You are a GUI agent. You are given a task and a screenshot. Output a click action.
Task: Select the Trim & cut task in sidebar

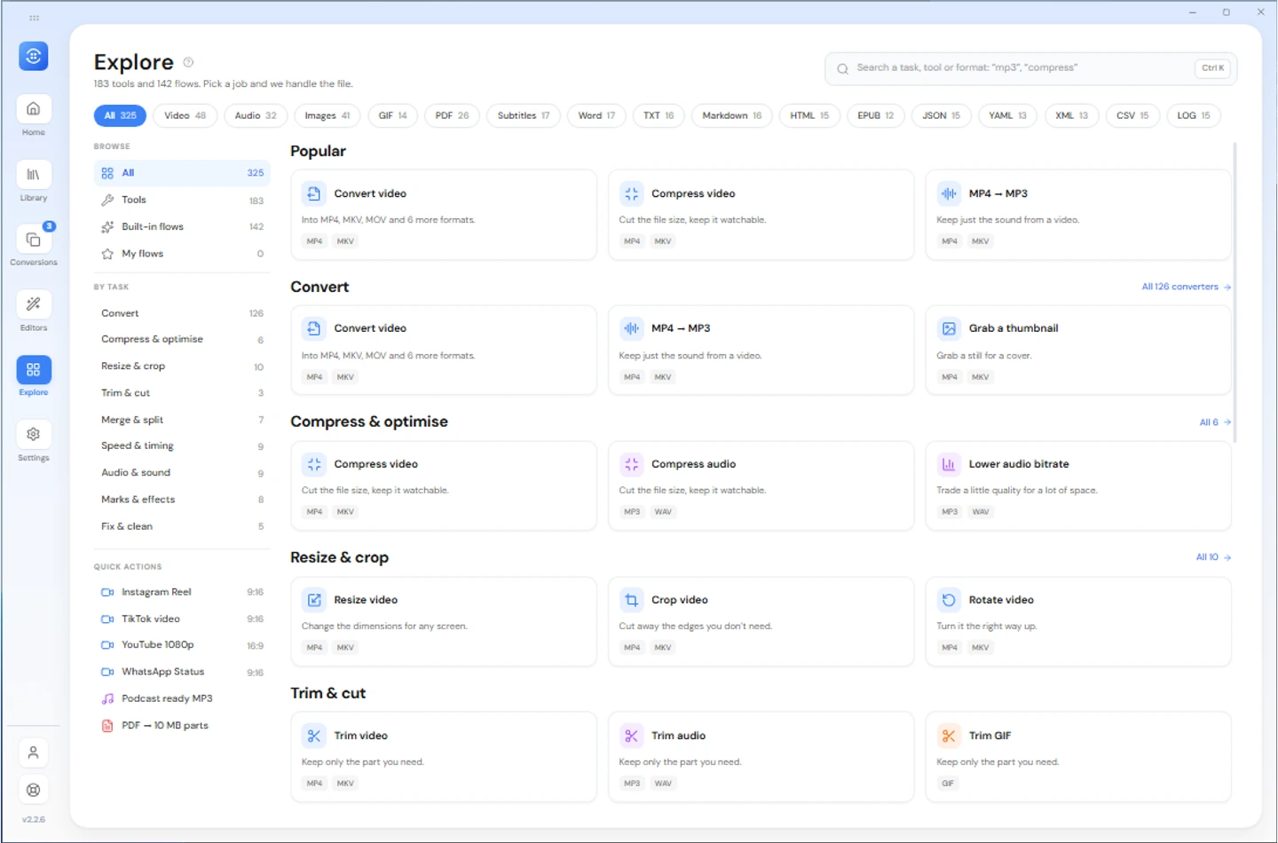pos(182,393)
